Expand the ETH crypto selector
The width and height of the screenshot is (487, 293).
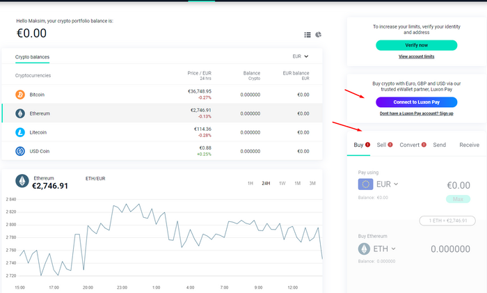[385, 249]
